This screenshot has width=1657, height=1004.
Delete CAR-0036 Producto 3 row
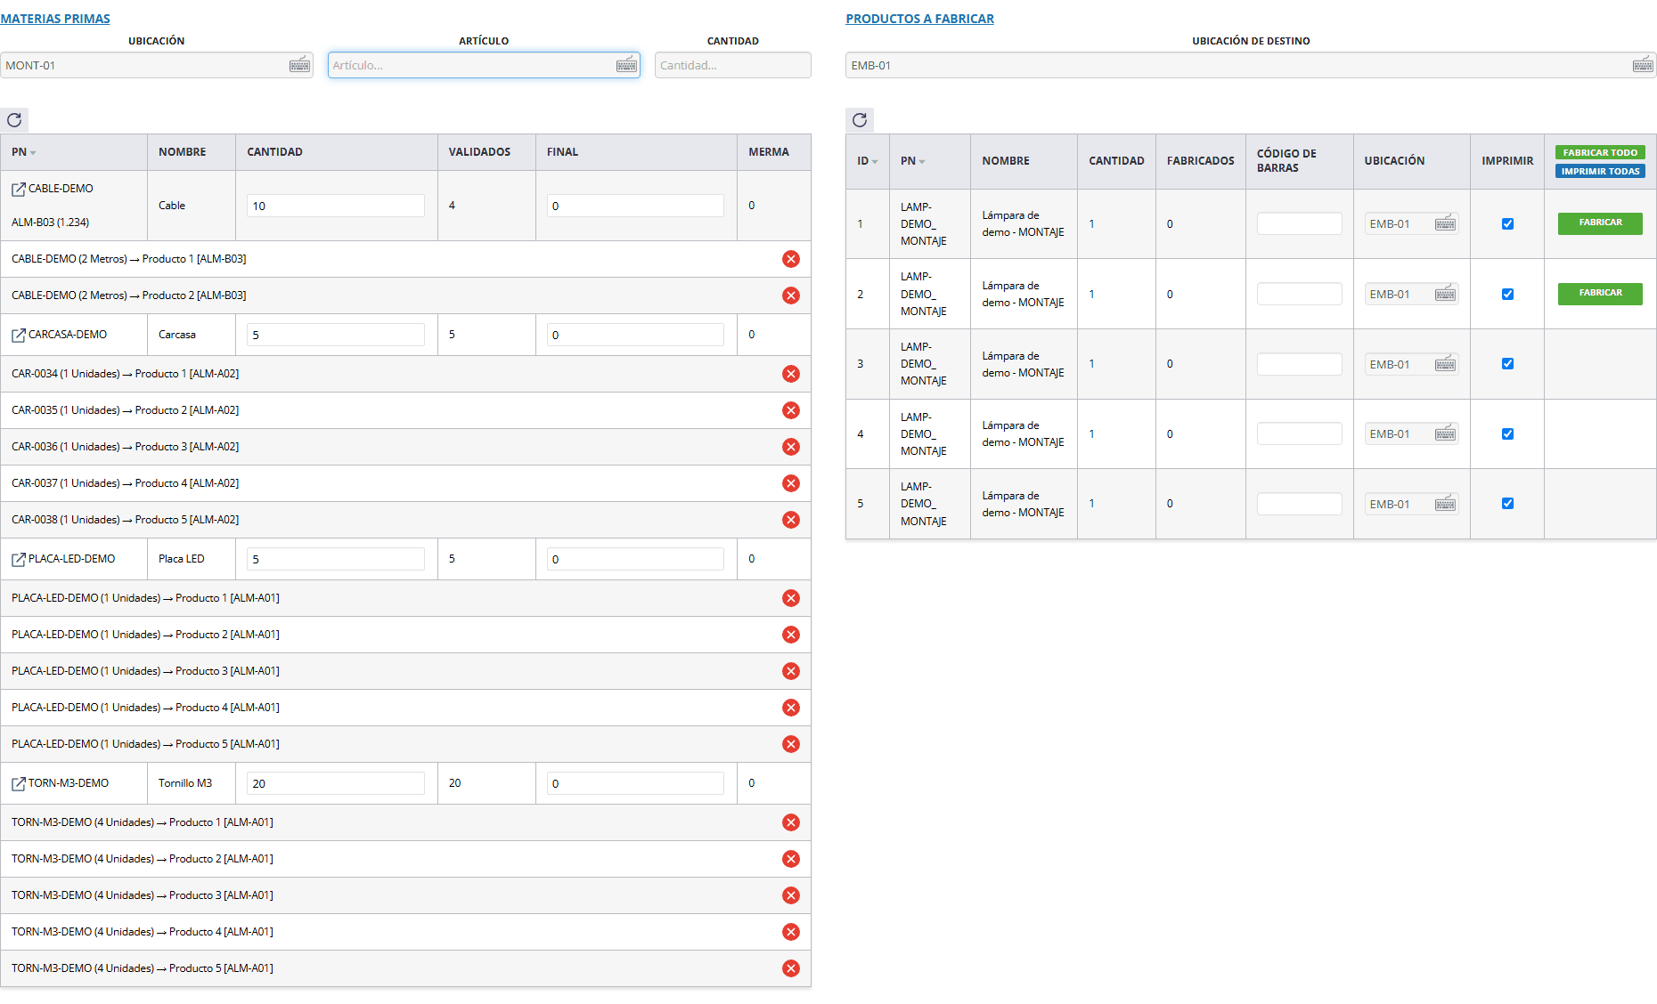coord(791,447)
